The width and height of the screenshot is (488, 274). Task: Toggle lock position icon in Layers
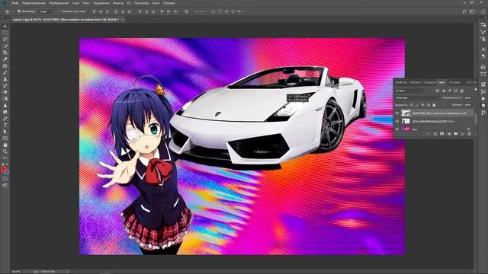click(422, 105)
